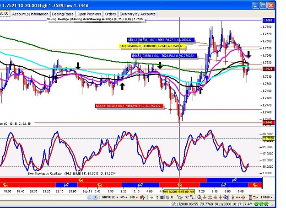This screenshot has width=286, height=208.
Task: Select the red trend line drawing tool
Action: (x=187, y=197)
